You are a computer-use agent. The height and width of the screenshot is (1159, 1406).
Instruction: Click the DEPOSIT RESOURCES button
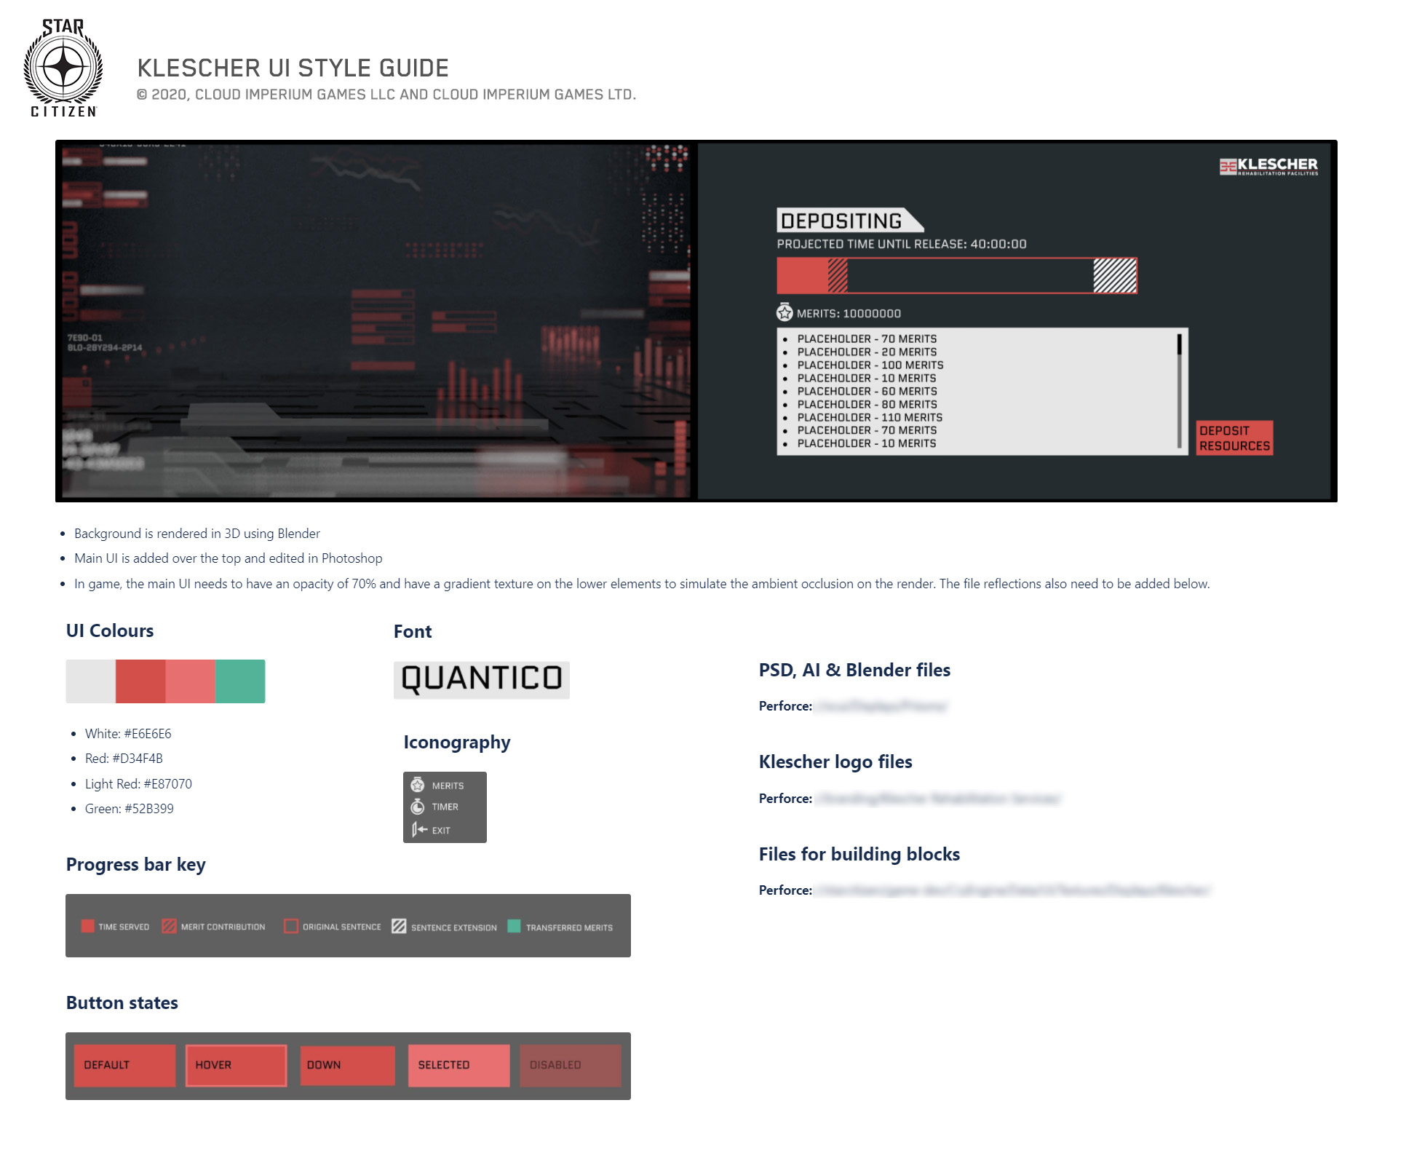pyautogui.click(x=1234, y=438)
